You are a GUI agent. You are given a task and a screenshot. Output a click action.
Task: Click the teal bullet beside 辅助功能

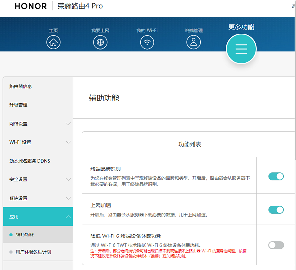[x=11, y=235]
